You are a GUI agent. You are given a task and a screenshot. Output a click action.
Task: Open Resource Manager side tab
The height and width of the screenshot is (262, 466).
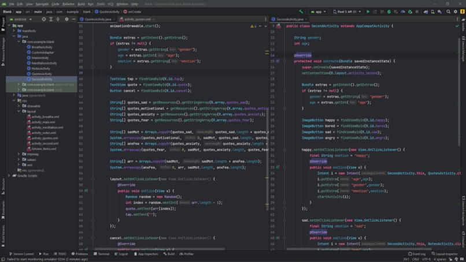pyautogui.click(x=3, y=51)
